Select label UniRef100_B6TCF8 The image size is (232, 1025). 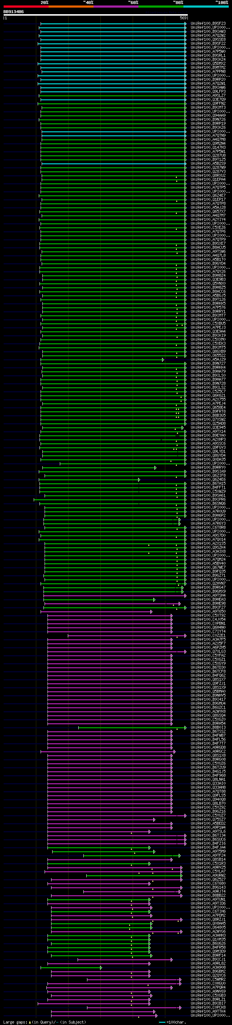pos(208,671)
